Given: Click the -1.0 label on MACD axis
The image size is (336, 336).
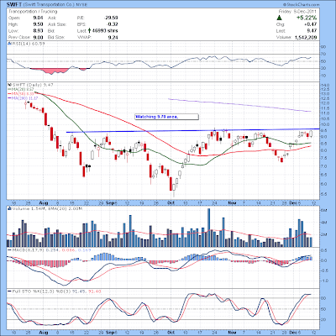Looking at the screenshot, I should coord(324,281).
